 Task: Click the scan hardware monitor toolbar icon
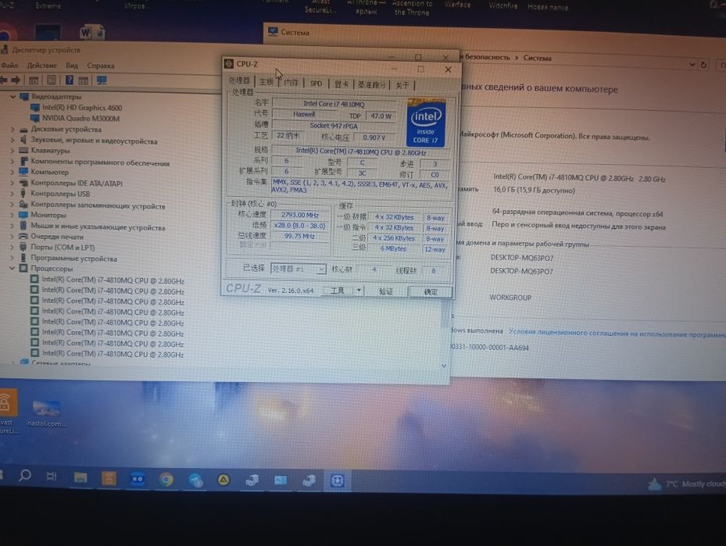tap(102, 80)
